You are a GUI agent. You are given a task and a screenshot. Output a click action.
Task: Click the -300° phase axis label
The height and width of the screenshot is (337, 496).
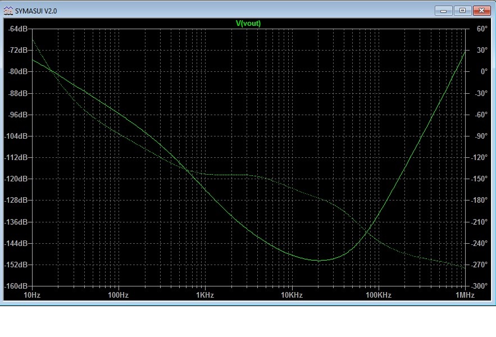coord(480,286)
